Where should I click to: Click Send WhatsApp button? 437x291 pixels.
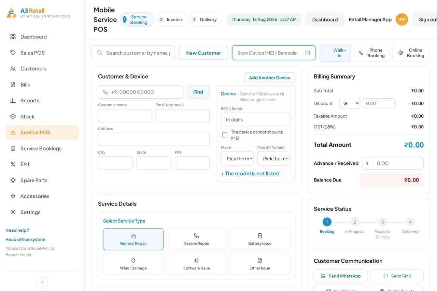coord(341,276)
